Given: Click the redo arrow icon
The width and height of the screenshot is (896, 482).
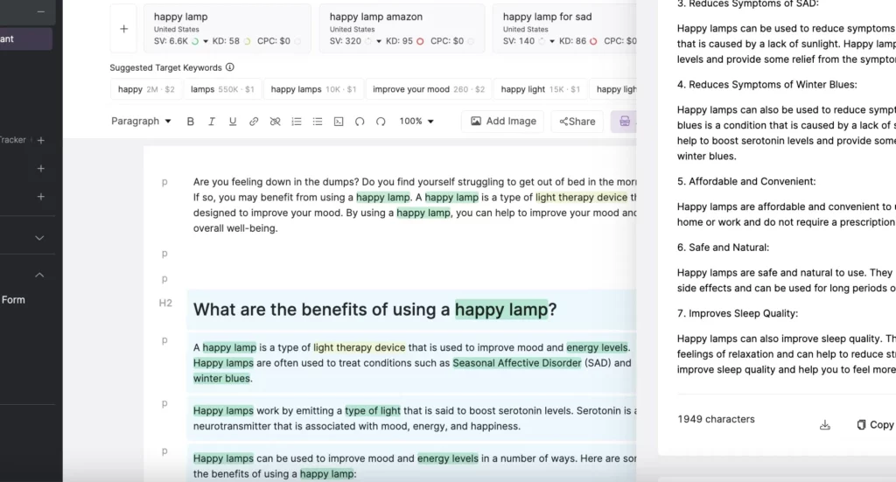Looking at the screenshot, I should coord(381,121).
